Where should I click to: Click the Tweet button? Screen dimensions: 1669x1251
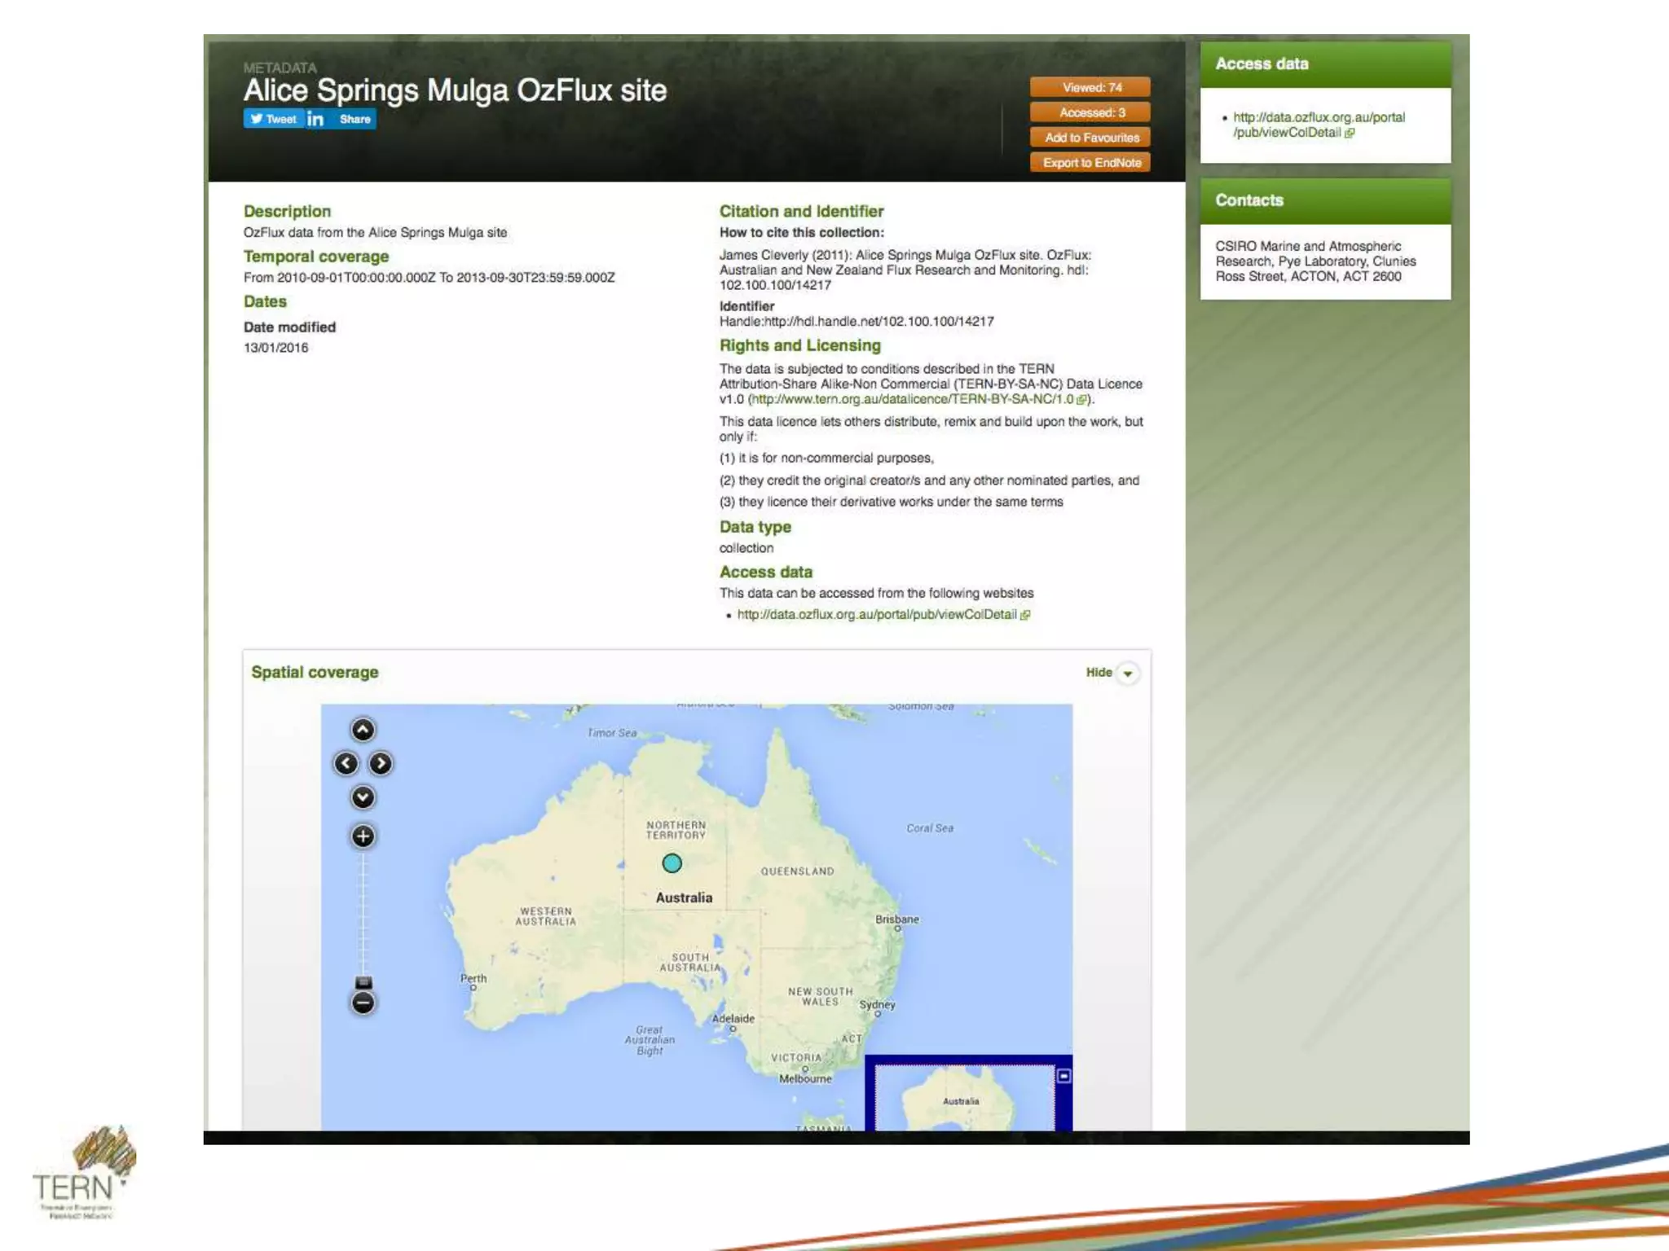tap(274, 119)
